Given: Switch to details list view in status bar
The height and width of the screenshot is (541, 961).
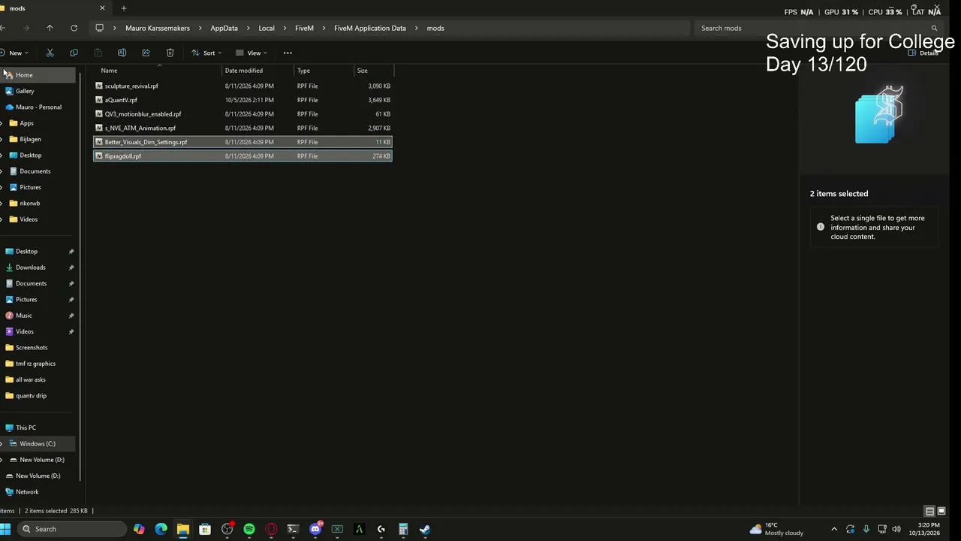Looking at the screenshot, I should (929, 511).
